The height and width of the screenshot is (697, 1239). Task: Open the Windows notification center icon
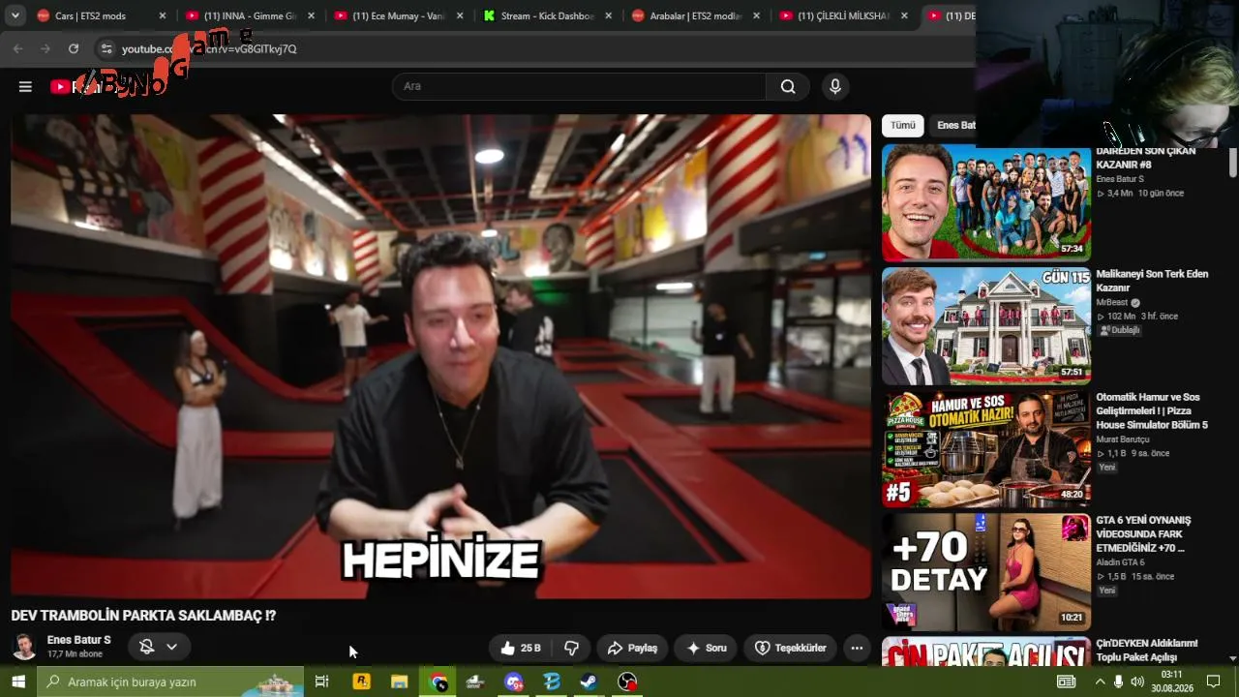pos(1213,682)
